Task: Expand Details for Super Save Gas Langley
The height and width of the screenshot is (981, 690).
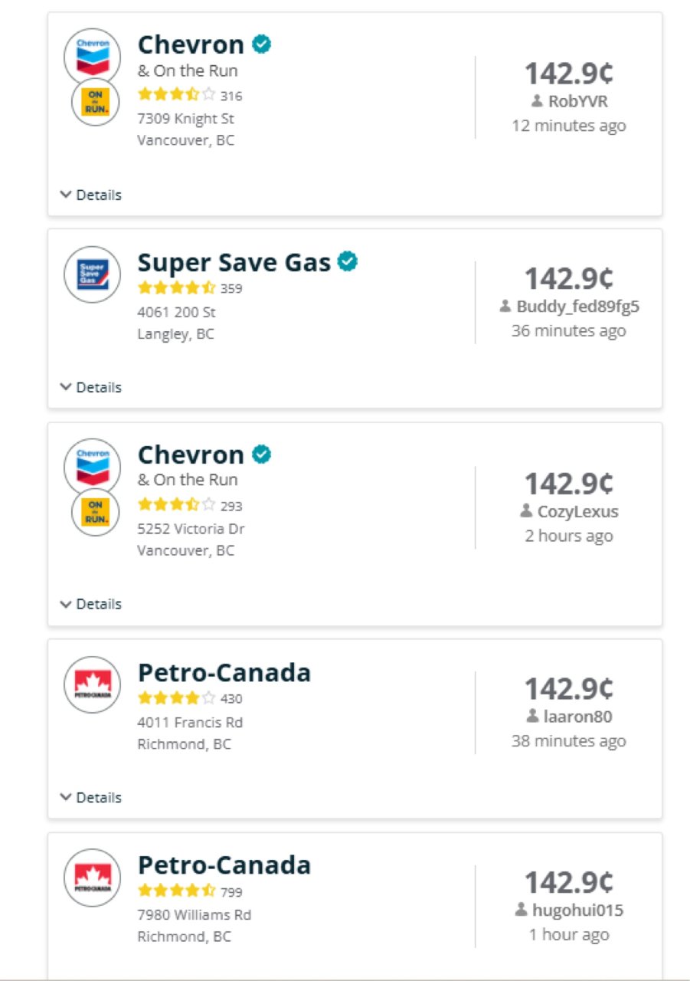Action: click(x=91, y=388)
